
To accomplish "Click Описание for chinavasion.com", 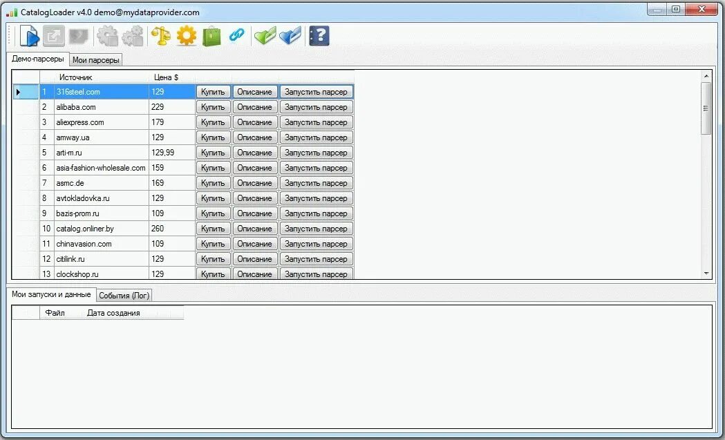I will pos(255,244).
